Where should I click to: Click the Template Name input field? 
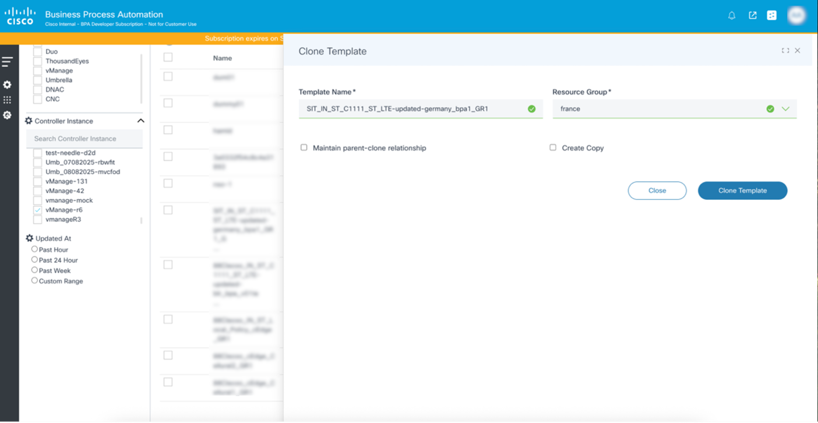[421, 109]
